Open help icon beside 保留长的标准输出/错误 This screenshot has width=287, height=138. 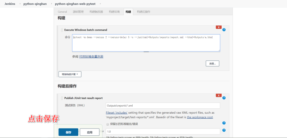coord(224,123)
